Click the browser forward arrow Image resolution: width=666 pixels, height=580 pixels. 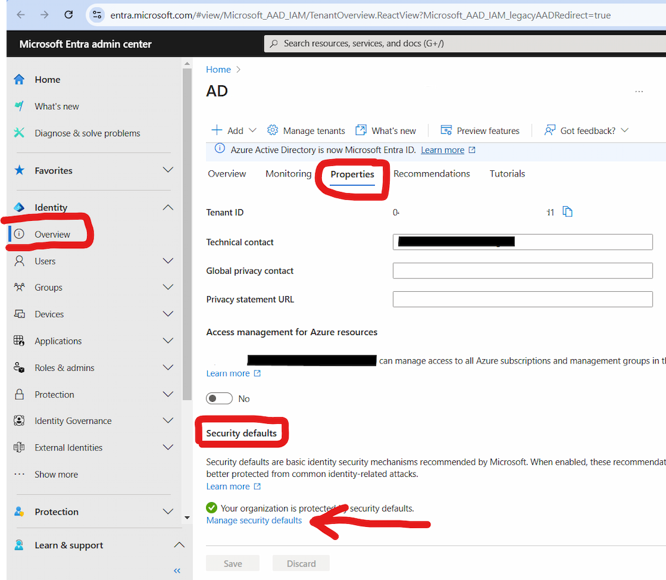[44, 15]
